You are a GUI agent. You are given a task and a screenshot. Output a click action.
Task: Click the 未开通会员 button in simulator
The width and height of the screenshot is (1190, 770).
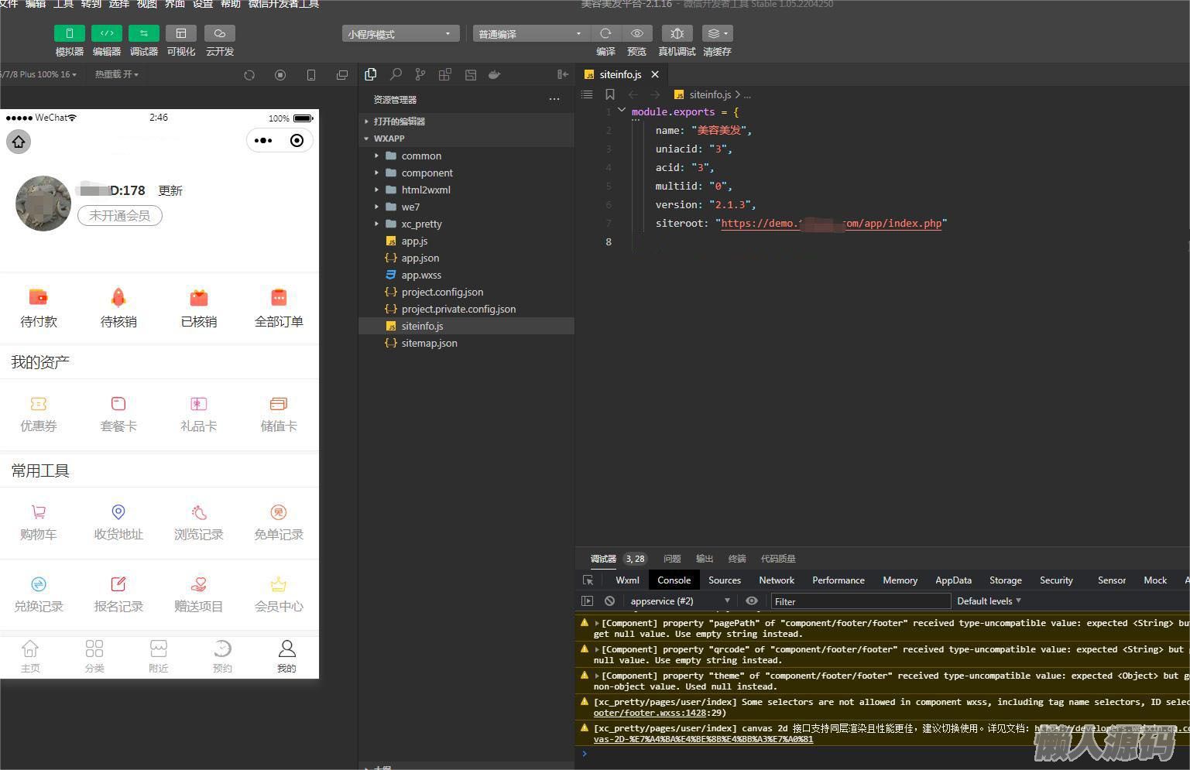click(x=120, y=215)
